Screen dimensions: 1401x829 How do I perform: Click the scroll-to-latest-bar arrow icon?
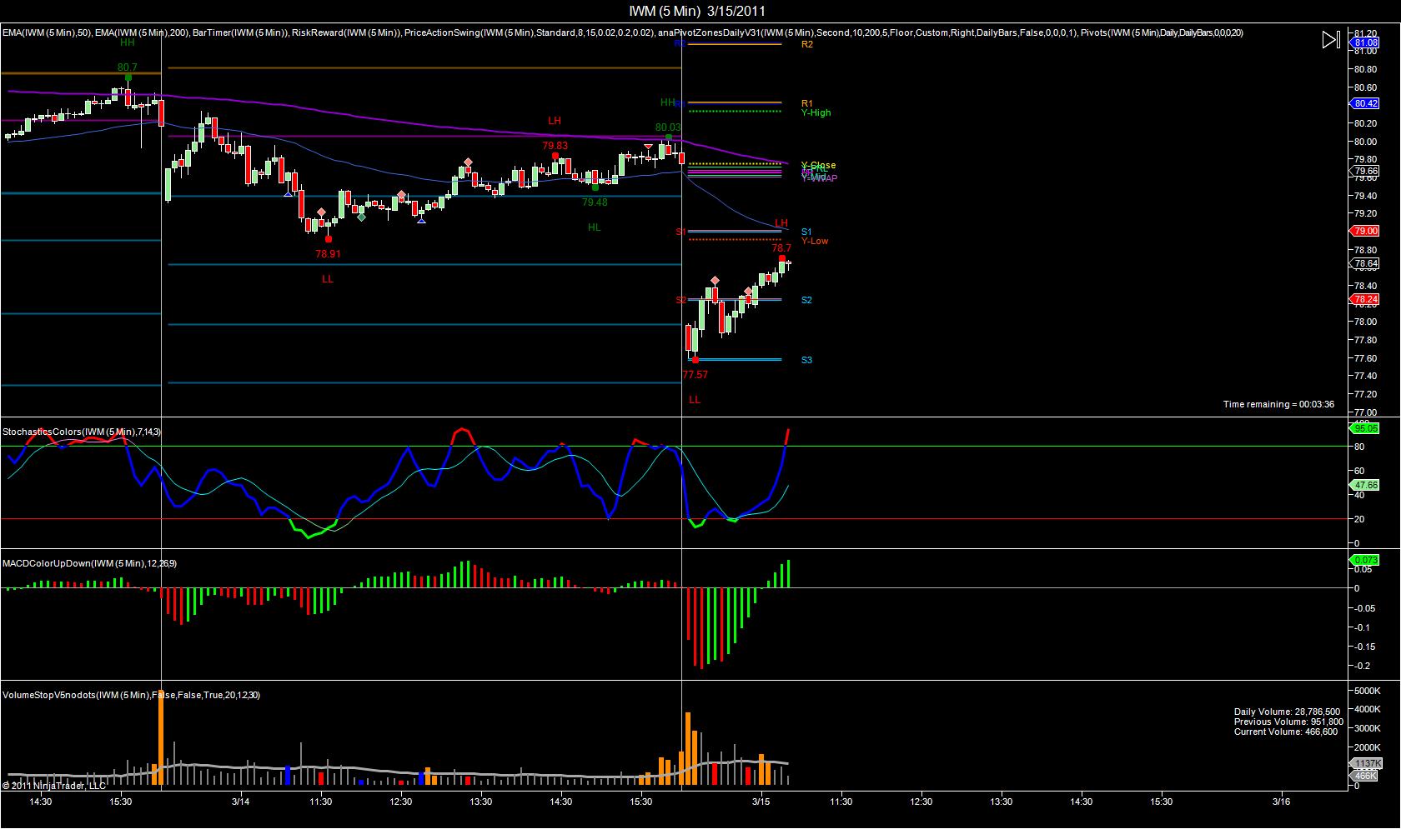click(x=1331, y=39)
